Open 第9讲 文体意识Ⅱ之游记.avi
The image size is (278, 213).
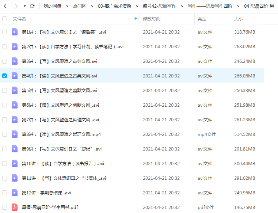click(x=61, y=149)
